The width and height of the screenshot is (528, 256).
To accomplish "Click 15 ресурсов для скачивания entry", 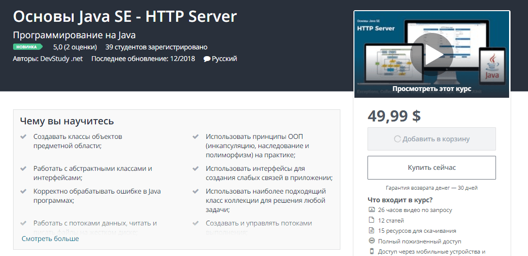I will point(417,231).
